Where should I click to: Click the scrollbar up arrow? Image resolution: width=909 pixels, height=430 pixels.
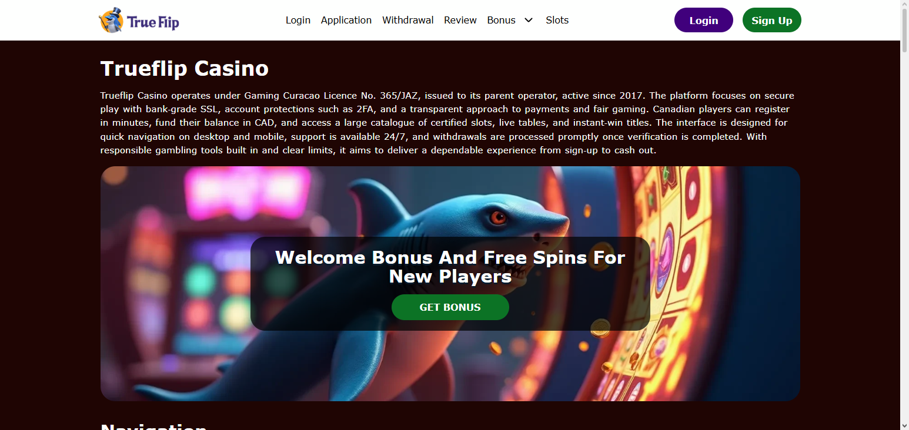[x=904, y=5]
